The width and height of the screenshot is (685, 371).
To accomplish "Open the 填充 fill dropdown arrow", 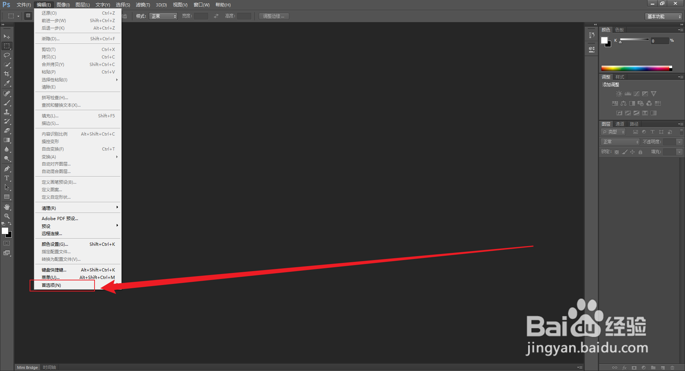I will click(x=680, y=152).
